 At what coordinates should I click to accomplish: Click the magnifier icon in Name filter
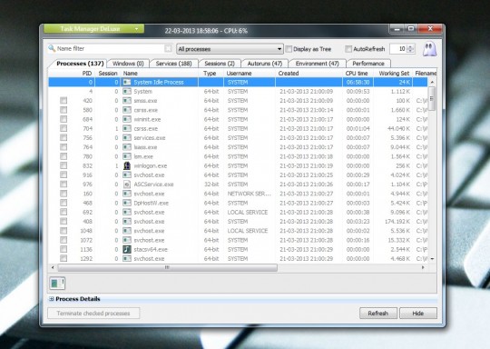[52, 48]
